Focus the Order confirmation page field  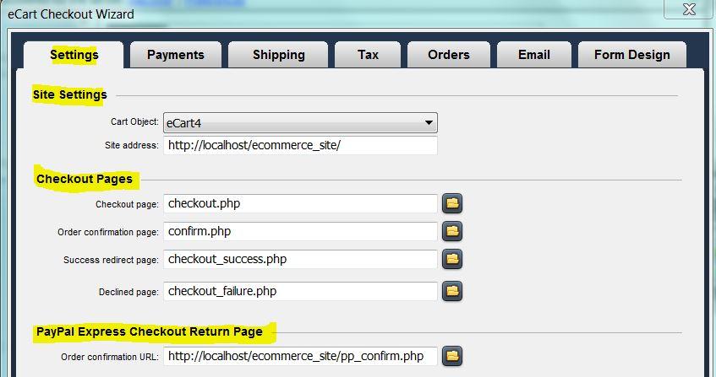pos(300,231)
